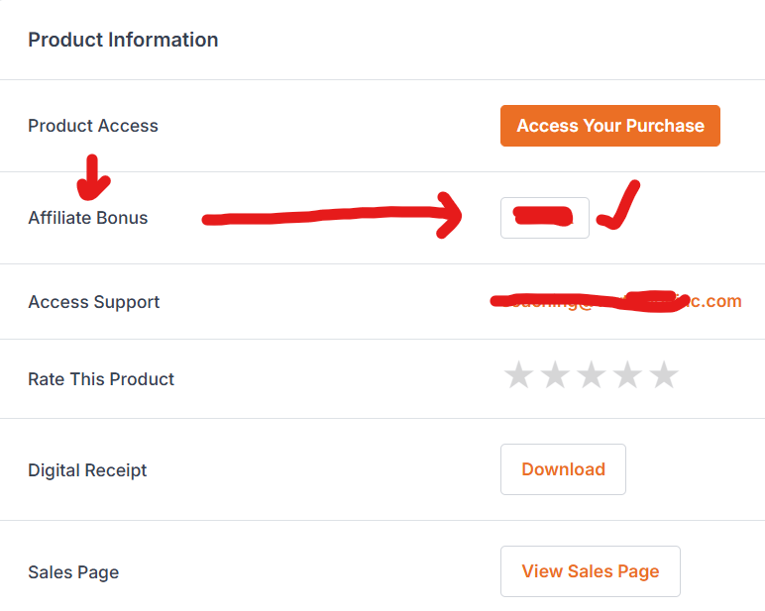The image size is (765, 611).
Task: Click the Access Support label
Action: (94, 302)
